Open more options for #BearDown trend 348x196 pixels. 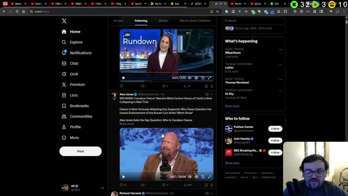click(281, 50)
